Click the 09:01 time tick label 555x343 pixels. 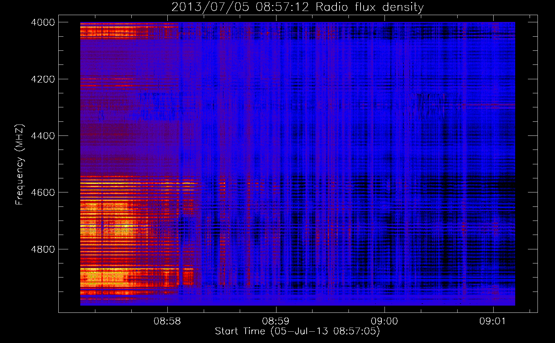pyautogui.click(x=493, y=321)
